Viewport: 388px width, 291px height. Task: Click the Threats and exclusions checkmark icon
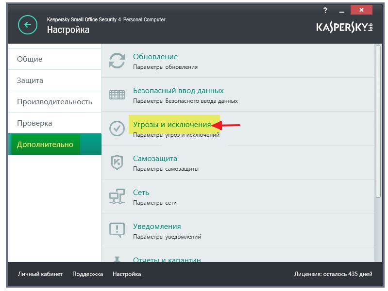[x=117, y=129]
